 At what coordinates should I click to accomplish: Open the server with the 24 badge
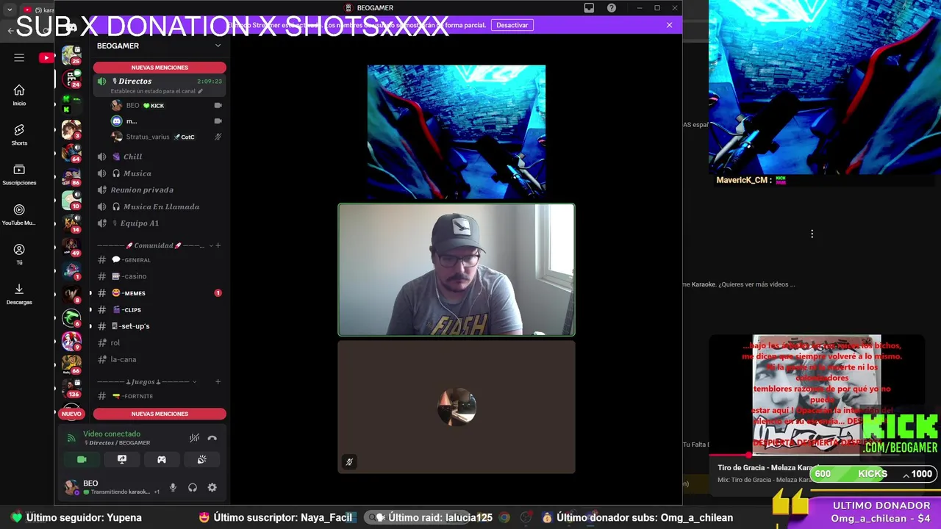coord(71,79)
